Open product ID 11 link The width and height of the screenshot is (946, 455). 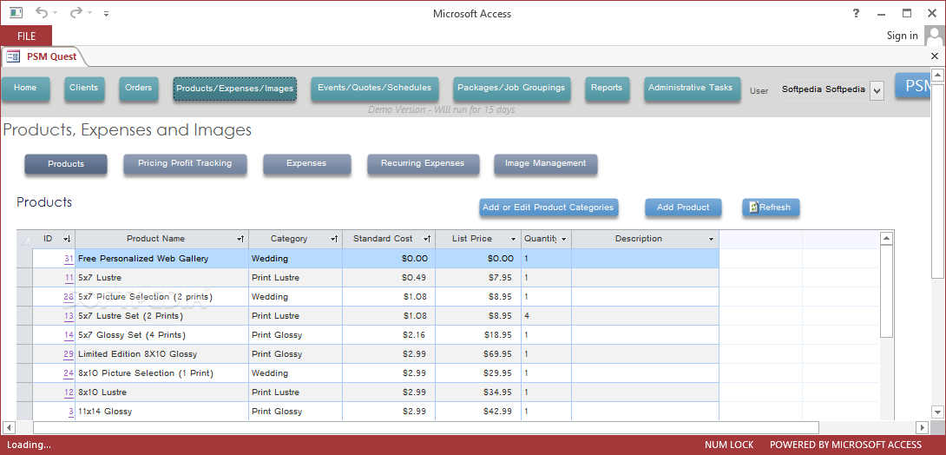pos(69,278)
